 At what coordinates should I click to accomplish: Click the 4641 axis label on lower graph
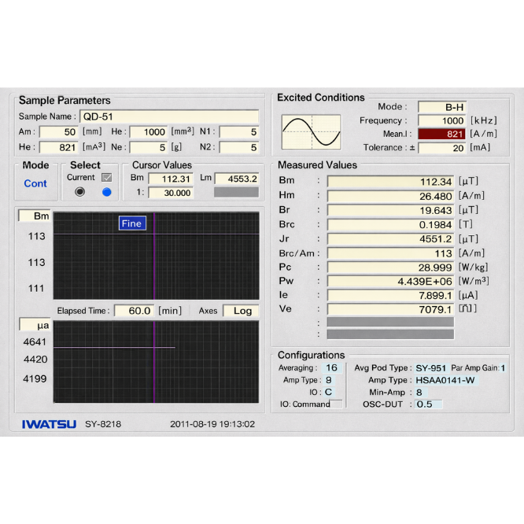[35, 342]
